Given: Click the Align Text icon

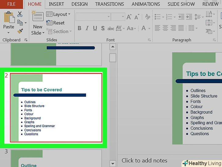Looking at the screenshot, I should pyautogui.click(x=209, y=23).
